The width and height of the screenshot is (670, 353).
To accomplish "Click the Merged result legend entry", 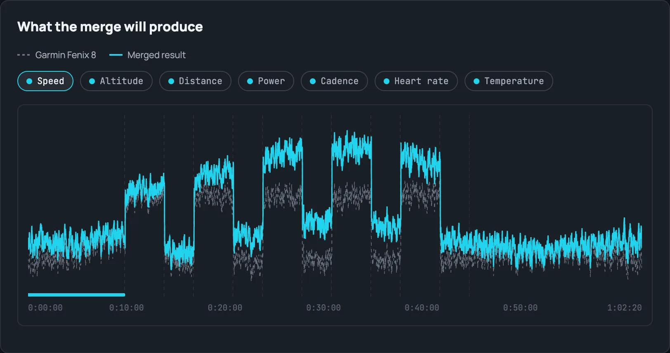I will (147, 55).
